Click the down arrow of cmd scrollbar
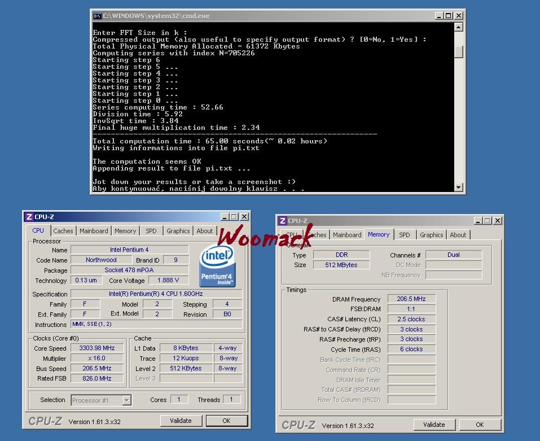The image size is (540, 441). [458, 187]
